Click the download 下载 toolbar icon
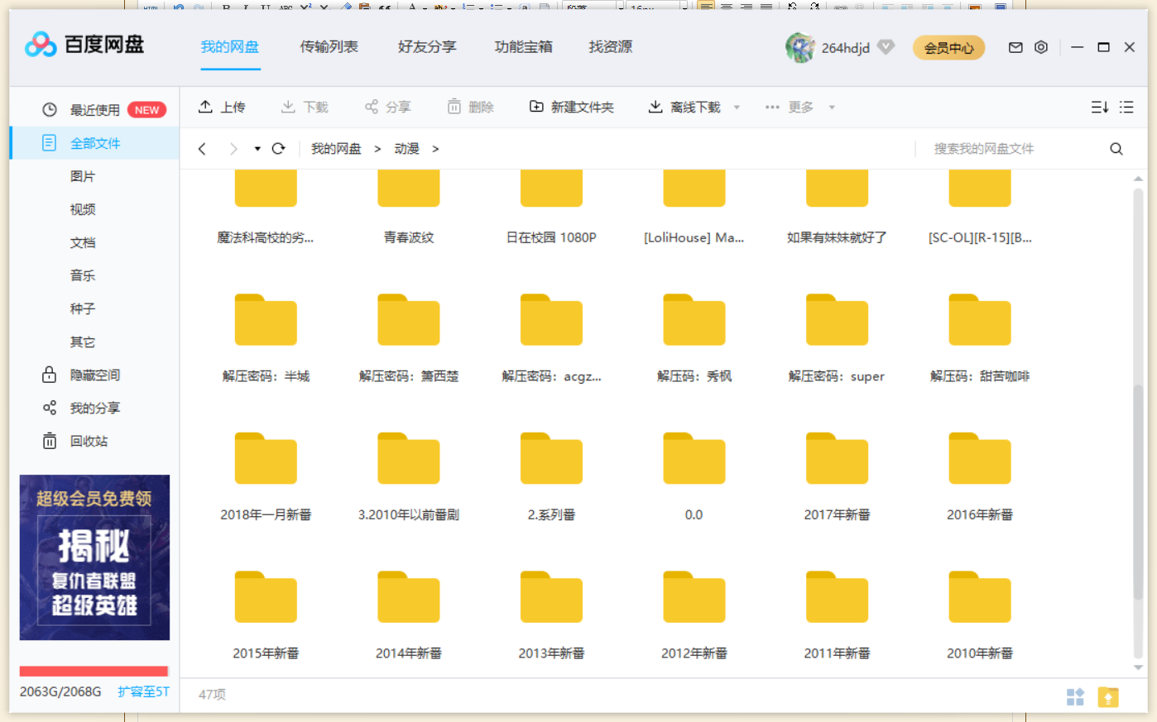The width and height of the screenshot is (1157, 722). (x=288, y=106)
